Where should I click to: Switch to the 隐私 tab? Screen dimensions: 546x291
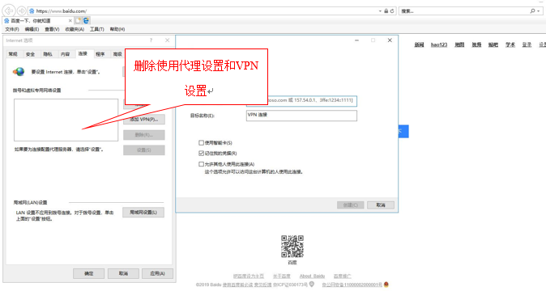(x=48, y=54)
